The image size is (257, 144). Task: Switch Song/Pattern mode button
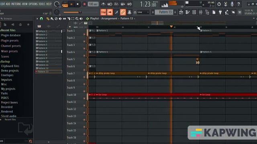pos(65,5)
